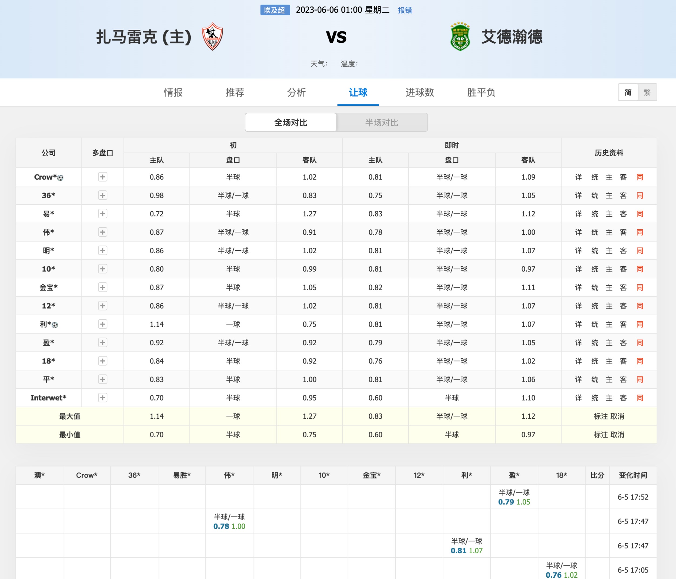676x579 pixels.
Task: Open the red 同 icon in Interwet* row
Action: [640, 398]
